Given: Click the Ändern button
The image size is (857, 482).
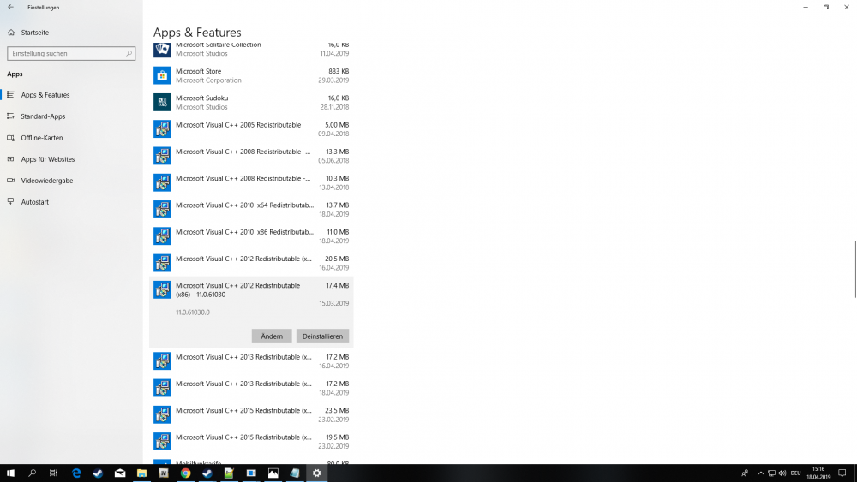Looking at the screenshot, I should point(272,336).
